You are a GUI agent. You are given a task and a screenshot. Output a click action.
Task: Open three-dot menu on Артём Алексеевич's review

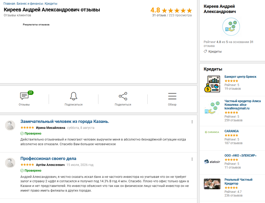[192, 159]
